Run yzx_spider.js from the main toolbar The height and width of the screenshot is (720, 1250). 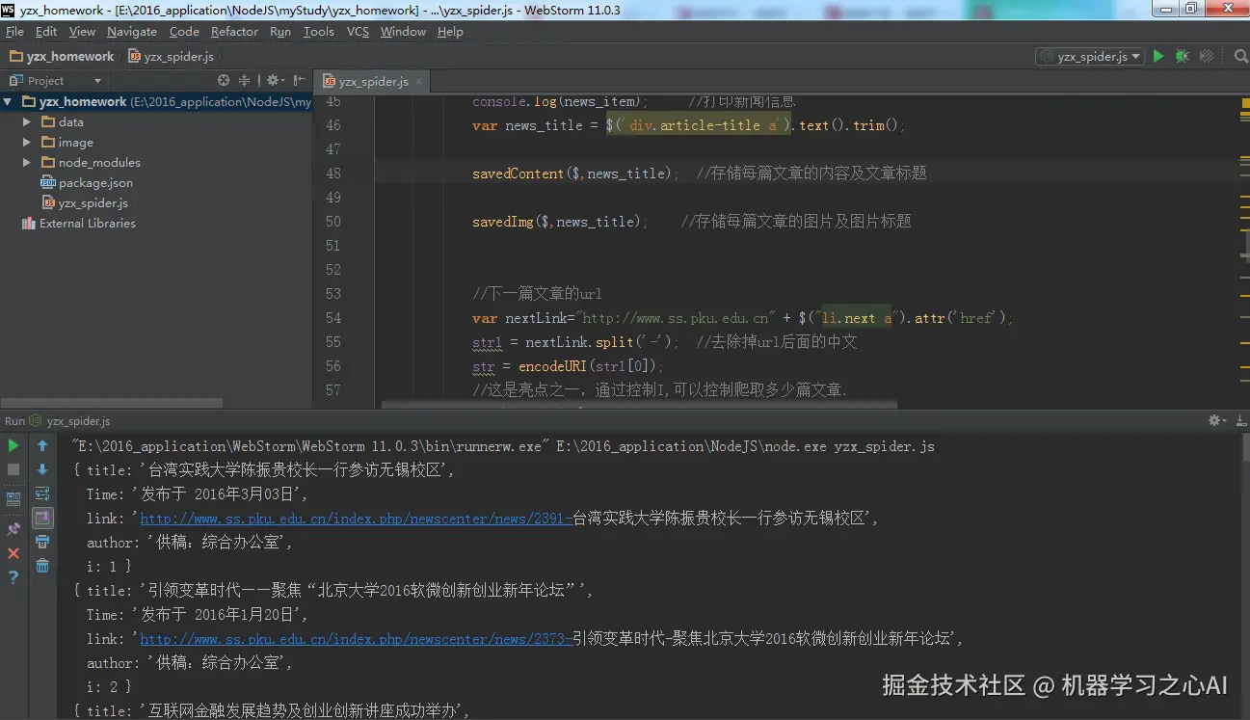pos(1158,57)
